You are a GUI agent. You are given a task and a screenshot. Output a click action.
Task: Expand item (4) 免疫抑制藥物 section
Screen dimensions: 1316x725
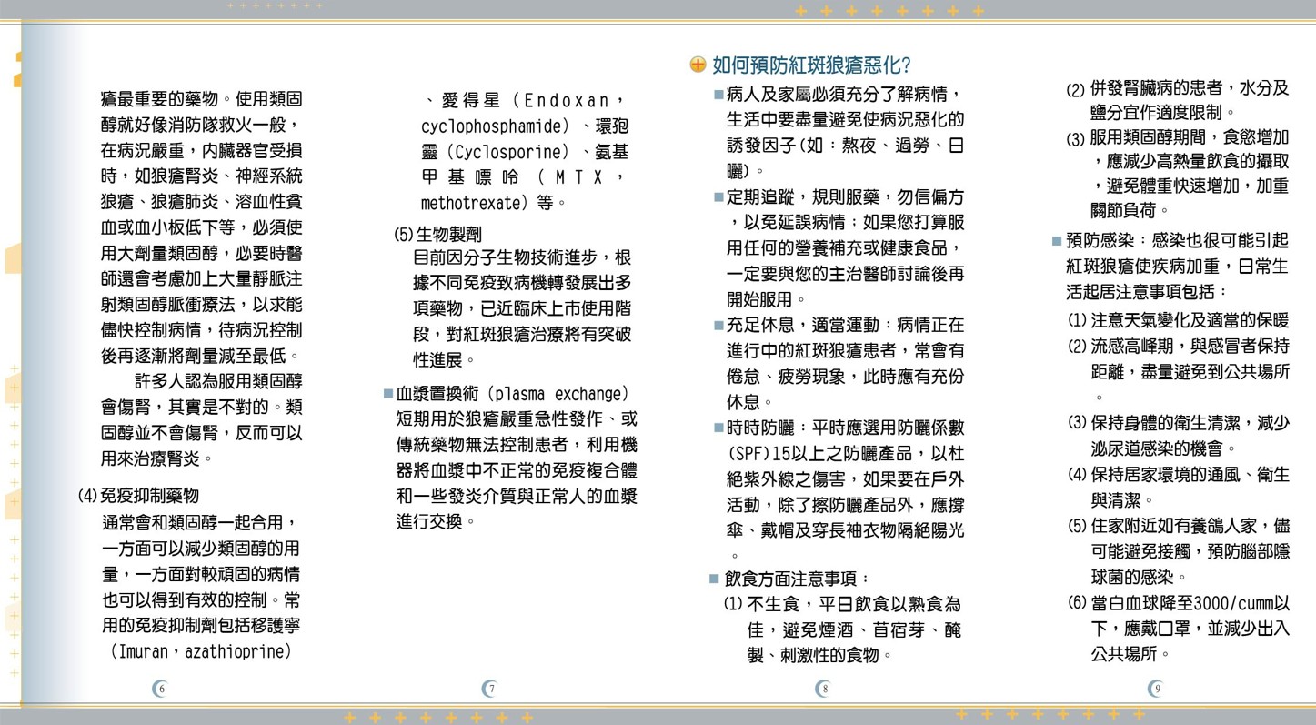pyautogui.click(x=139, y=496)
